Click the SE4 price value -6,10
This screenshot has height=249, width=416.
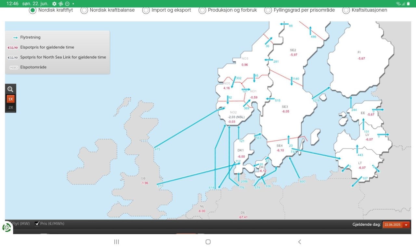(x=280, y=150)
